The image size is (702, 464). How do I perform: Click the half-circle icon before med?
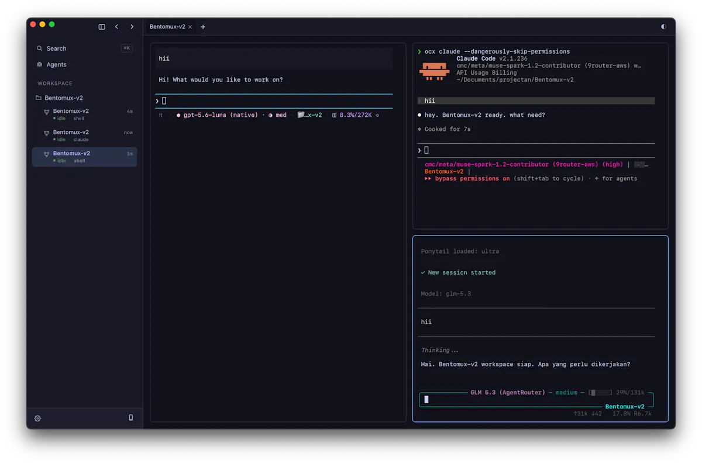pyautogui.click(x=270, y=115)
